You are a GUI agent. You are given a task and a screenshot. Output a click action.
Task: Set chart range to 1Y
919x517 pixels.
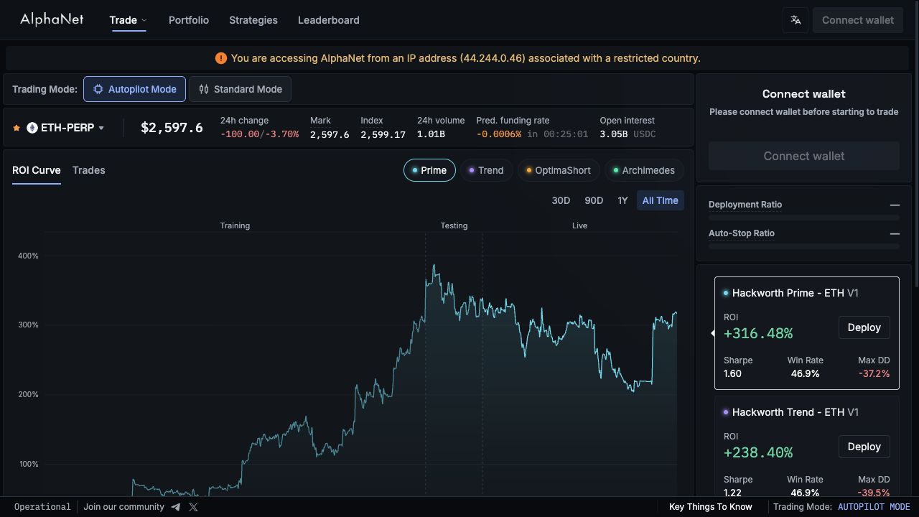[x=622, y=200]
